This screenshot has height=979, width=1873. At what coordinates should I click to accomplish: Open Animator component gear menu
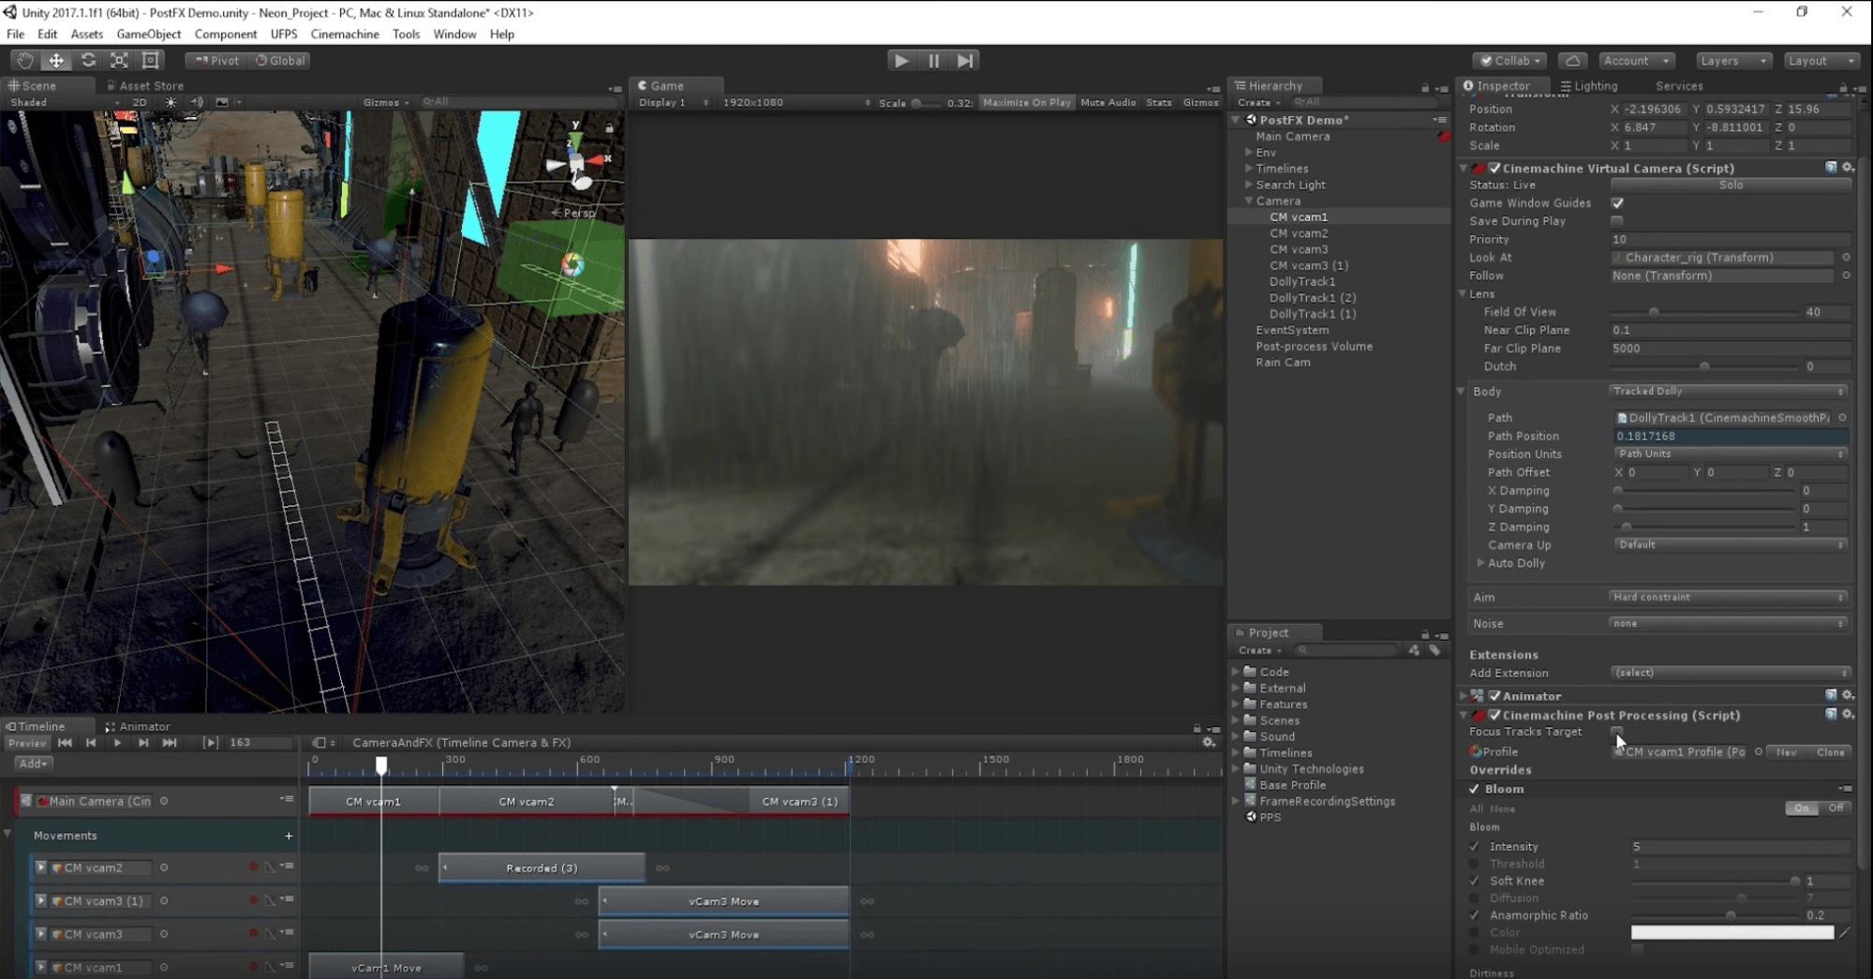(x=1848, y=695)
